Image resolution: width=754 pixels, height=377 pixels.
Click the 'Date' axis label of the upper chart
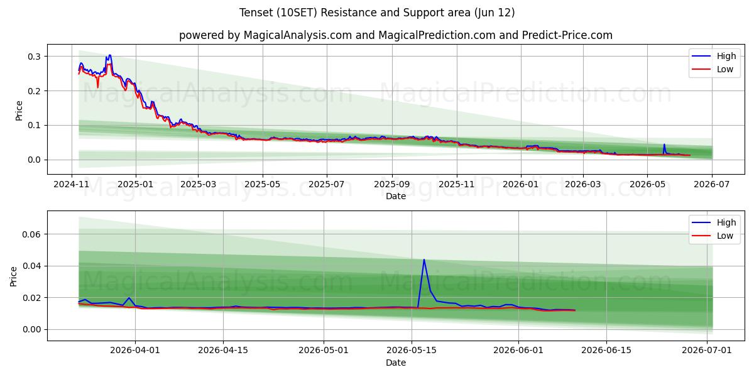396,196
